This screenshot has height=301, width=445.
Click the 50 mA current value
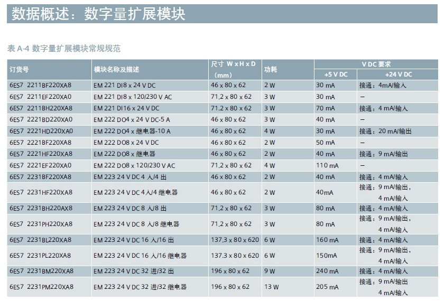tap(326, 143)
